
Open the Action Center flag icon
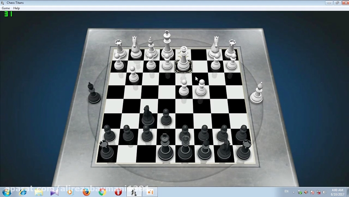(x=312, y=192)
